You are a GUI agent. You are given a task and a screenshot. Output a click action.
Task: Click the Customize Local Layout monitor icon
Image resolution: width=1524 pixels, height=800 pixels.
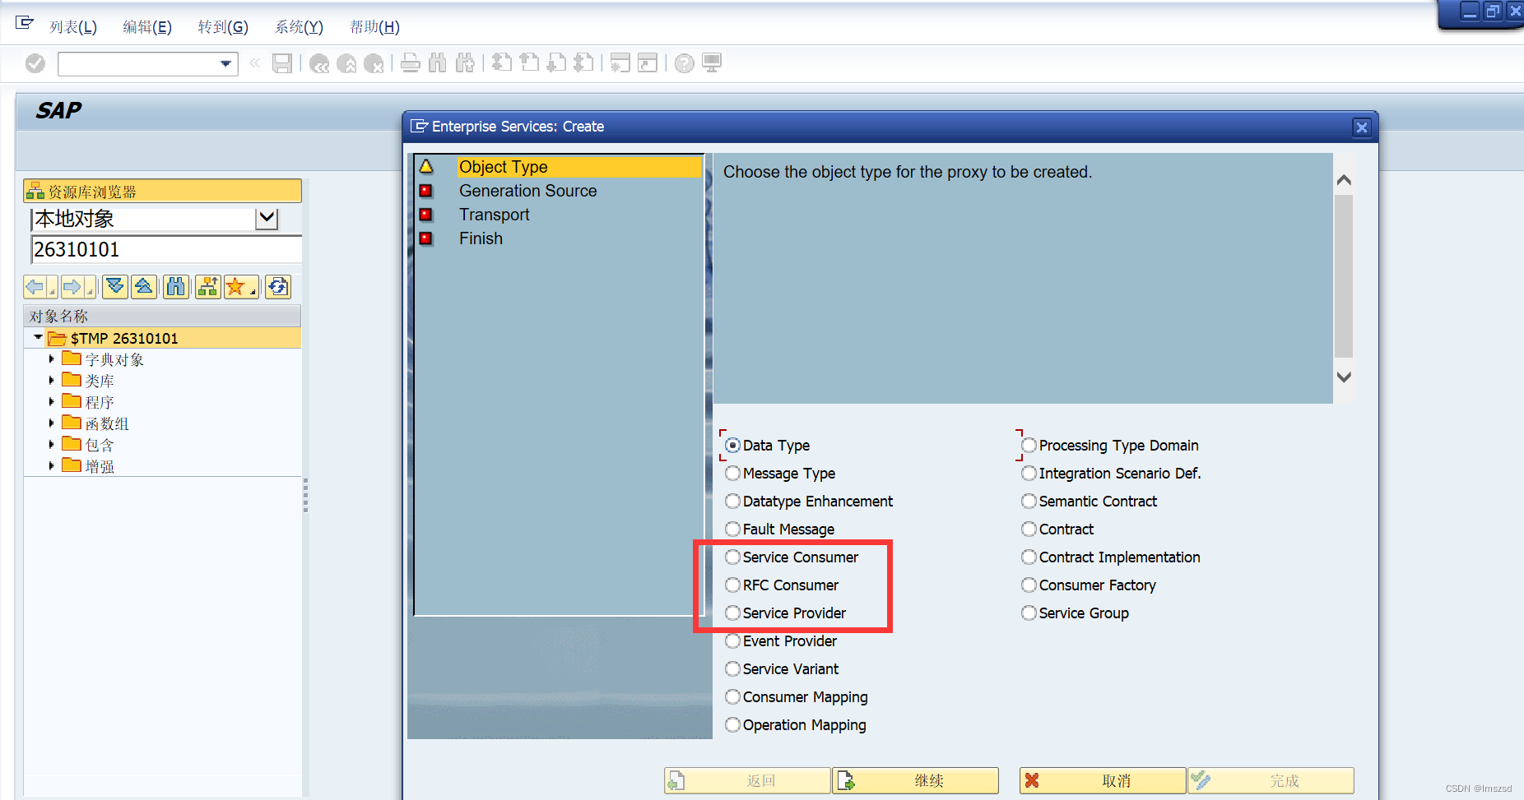[x=712, y=63]
